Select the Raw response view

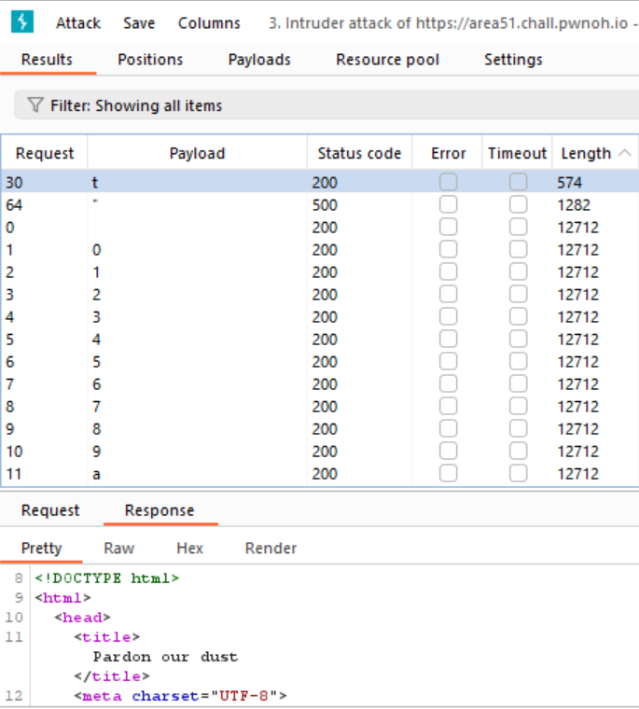[x=118, y=549]
